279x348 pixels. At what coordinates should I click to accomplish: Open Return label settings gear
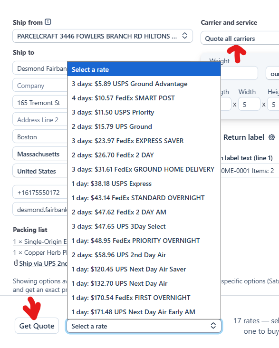(272, 137)
